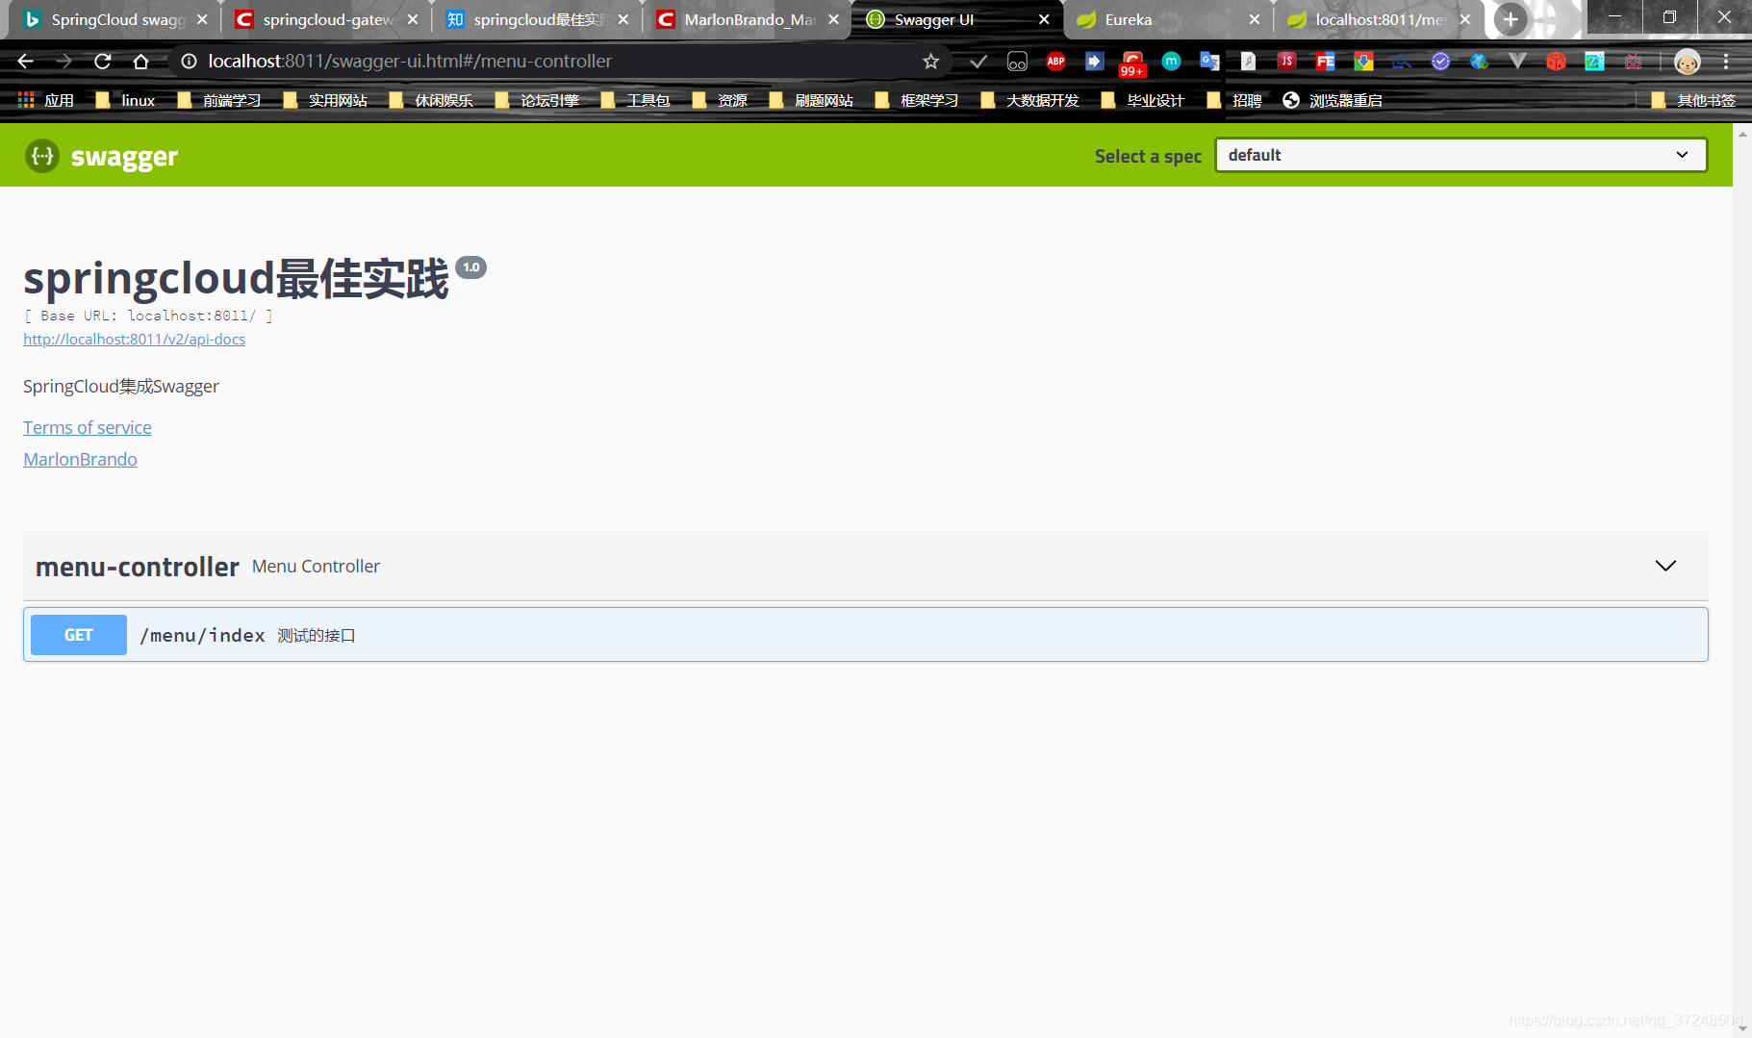Viewport: 1752px width, 1038px height.
Task: Open the CSDN extension with the 99+ badge
Action: click(1132, 63)
